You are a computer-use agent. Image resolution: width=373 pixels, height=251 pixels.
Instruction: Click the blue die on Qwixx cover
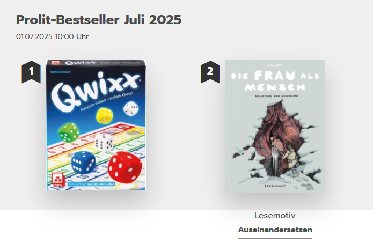click(83, 162)
